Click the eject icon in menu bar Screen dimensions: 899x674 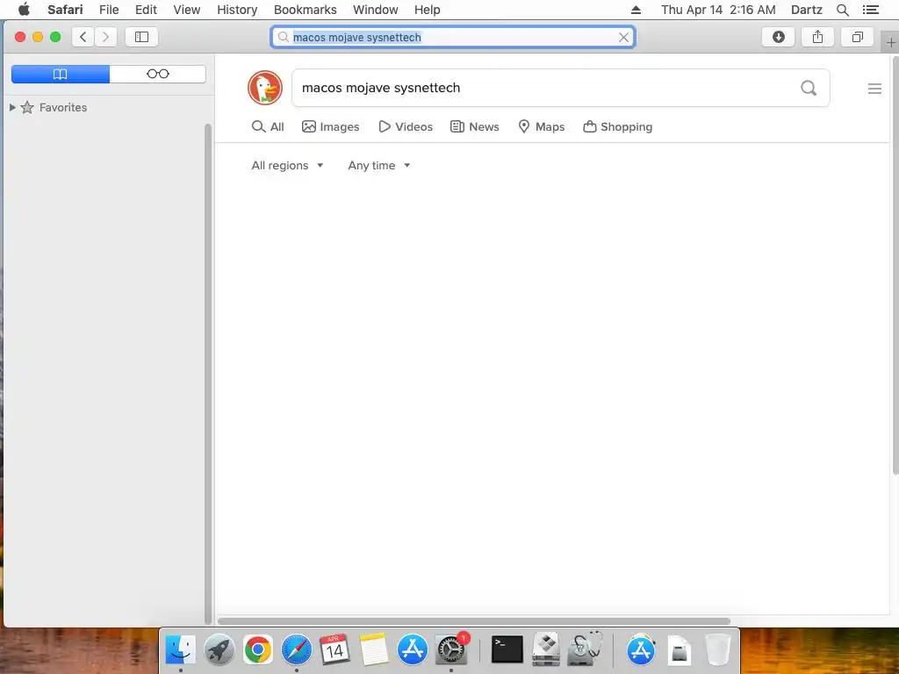636,10
